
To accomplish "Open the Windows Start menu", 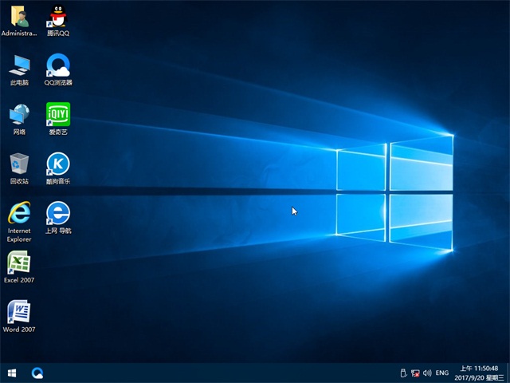I will (12, 373).
